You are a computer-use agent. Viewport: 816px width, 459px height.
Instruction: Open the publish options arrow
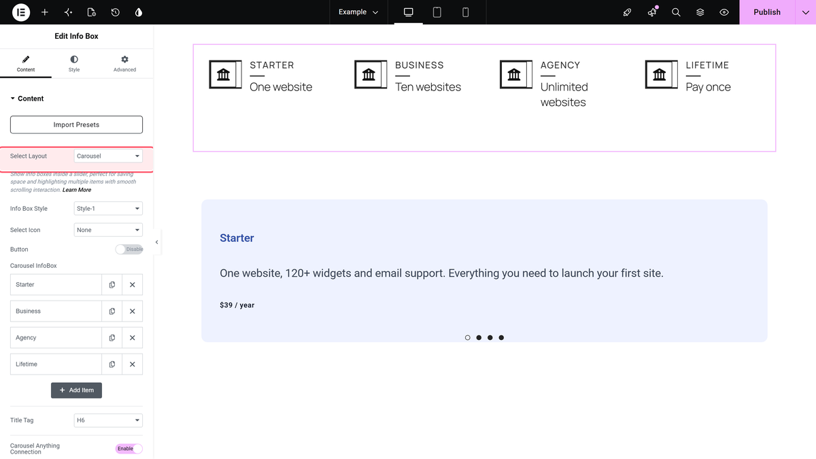click(805, 12)
